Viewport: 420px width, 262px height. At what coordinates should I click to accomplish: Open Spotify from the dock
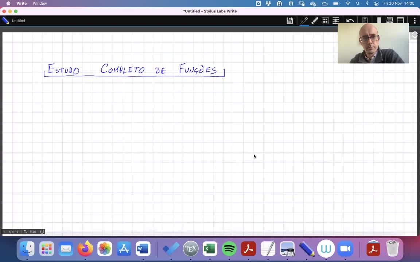229,249
